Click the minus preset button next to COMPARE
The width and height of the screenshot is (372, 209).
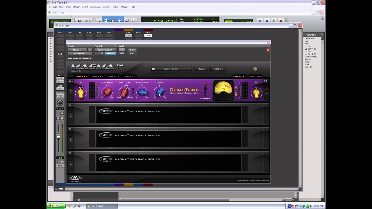click(x=96, y=53)
